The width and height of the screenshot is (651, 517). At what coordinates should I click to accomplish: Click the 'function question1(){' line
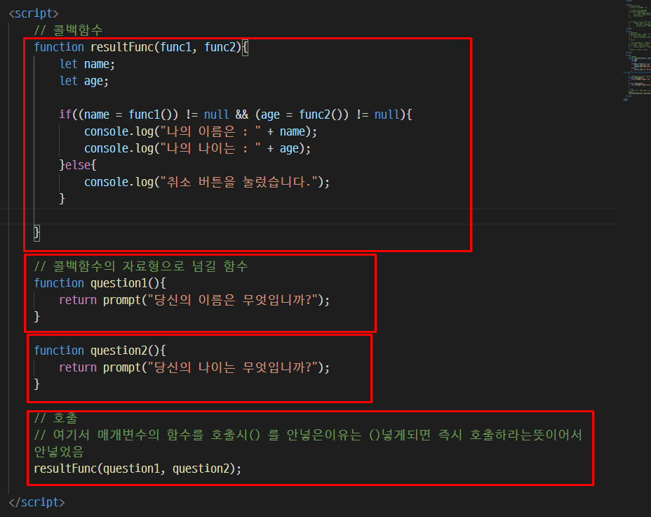100,283
